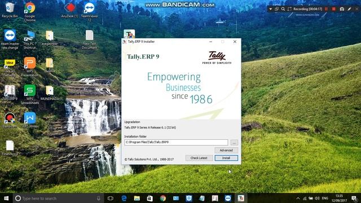Viewport: 361px width, 203px height.
Task: Select the Finance.tcp file on desktop
Action: pos(10,148)
